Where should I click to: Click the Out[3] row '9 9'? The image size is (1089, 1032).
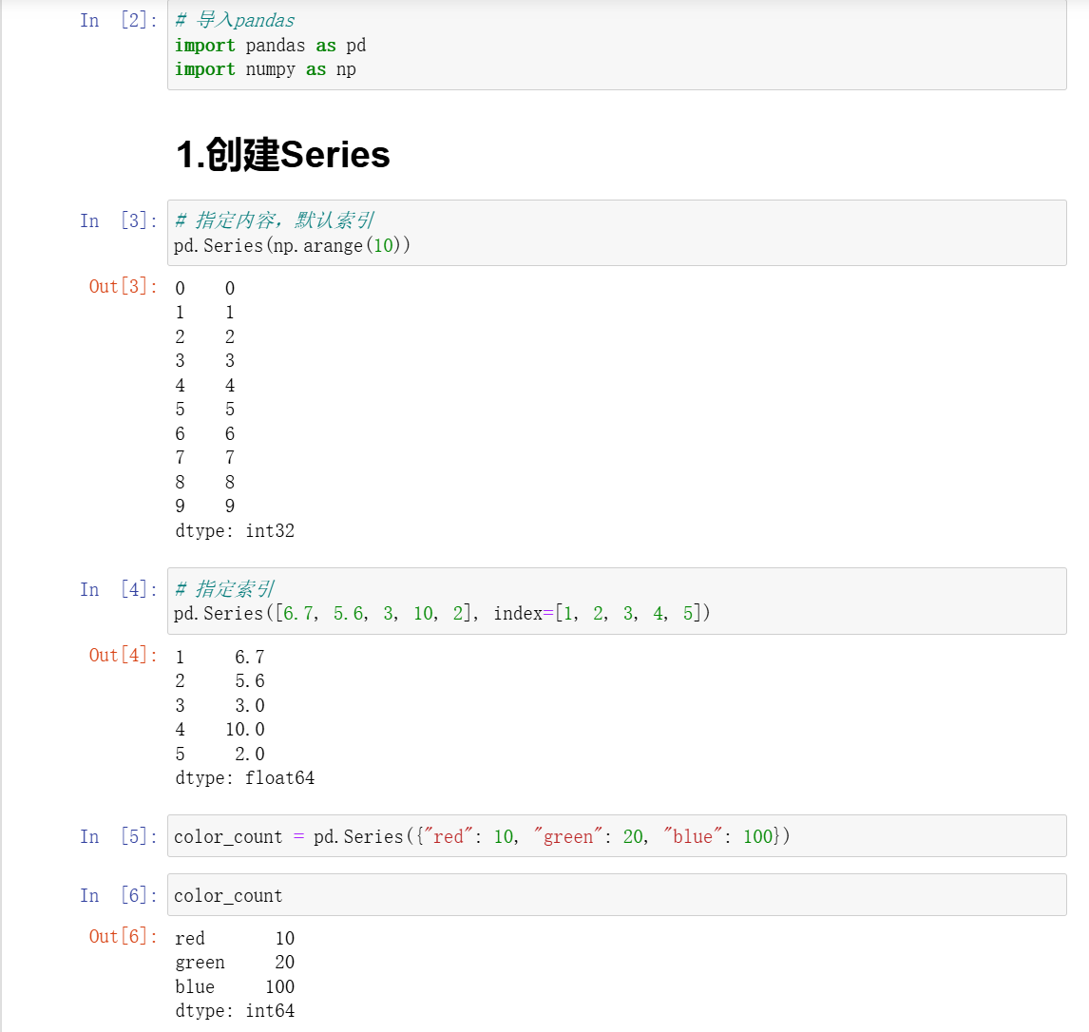coord(205,506)
